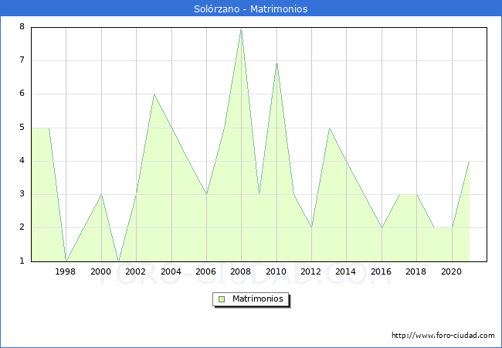Click the 2002 x-axis label
This screenshot has height=348, width=502.
pos(135,271)
